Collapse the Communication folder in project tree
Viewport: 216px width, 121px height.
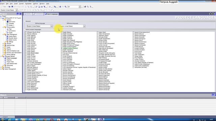click(x=3, y=27)
